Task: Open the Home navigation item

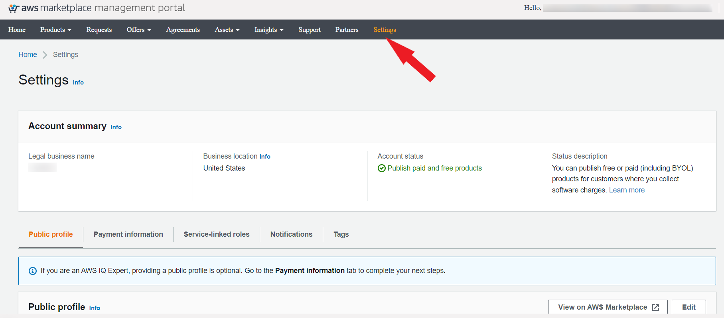Action: 17,29
